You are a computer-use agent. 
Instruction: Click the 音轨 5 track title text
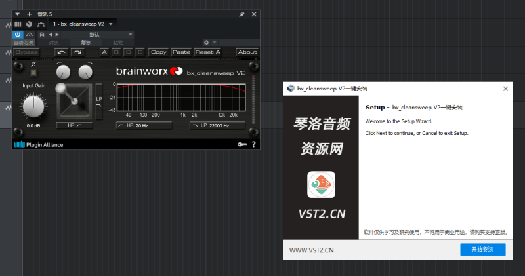(x=45, y=14)
